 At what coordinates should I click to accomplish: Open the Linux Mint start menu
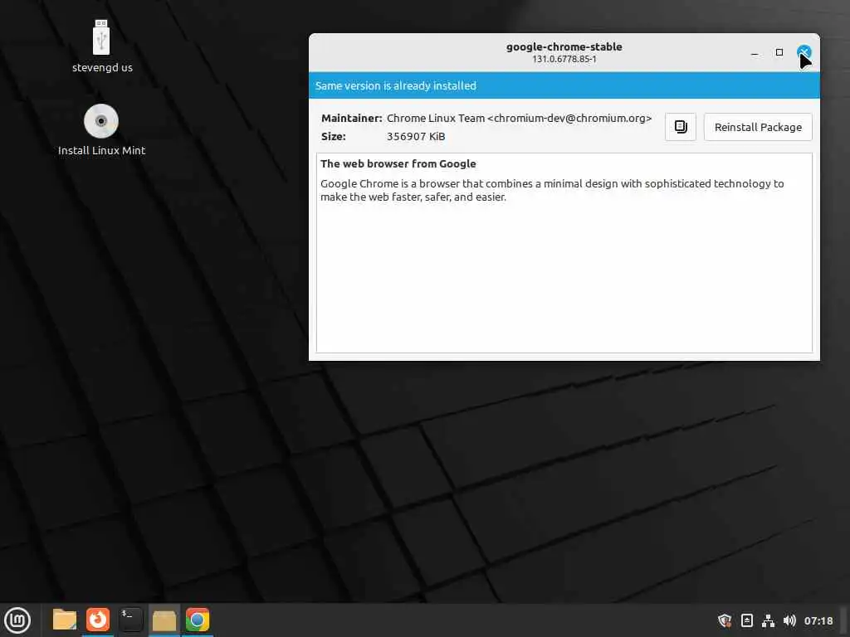[17, 620]
